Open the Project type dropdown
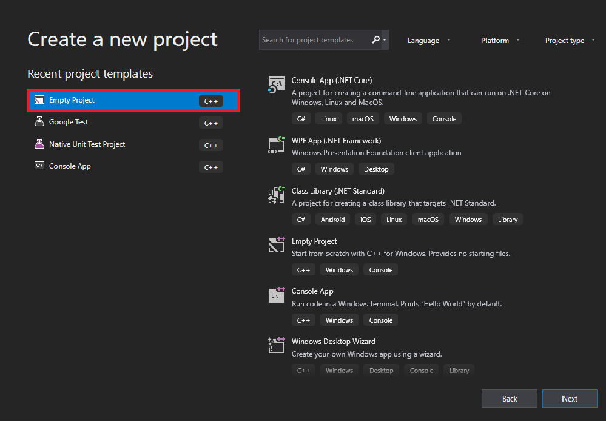Screen dimensions: 606x421 pyautogui.click(x=569, y=40)
